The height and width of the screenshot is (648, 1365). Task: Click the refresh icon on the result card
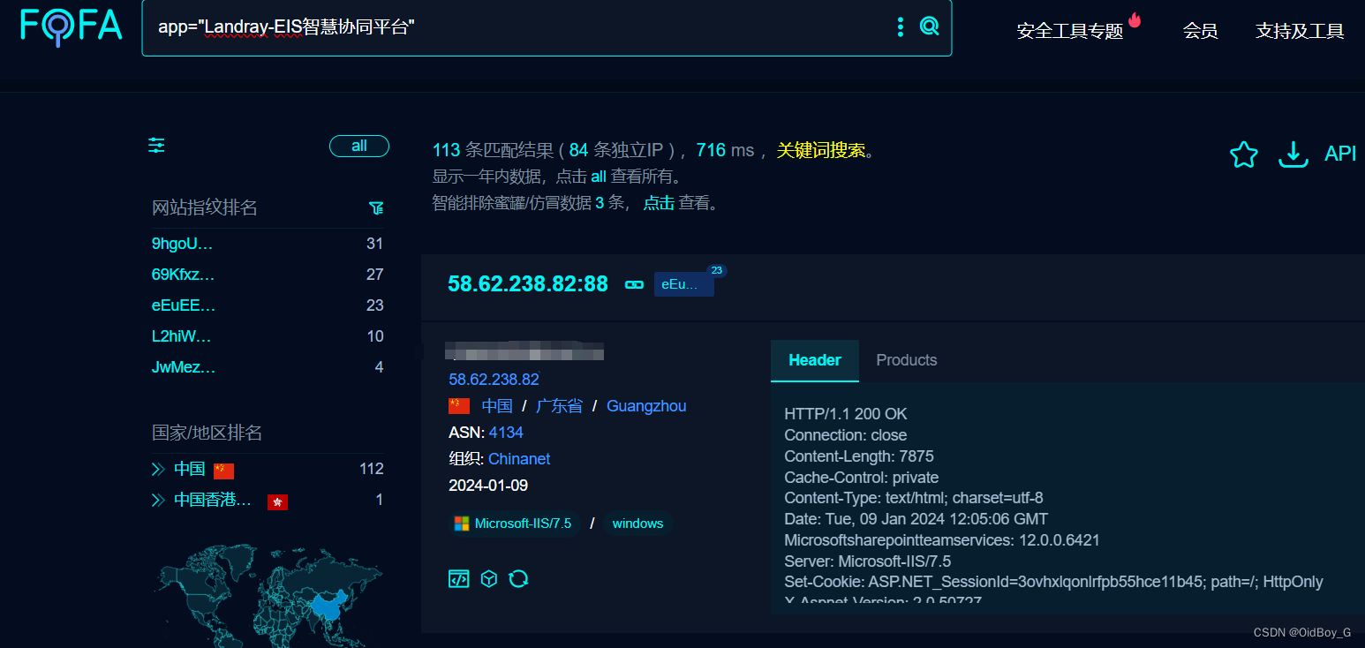(x=518, y=578)
